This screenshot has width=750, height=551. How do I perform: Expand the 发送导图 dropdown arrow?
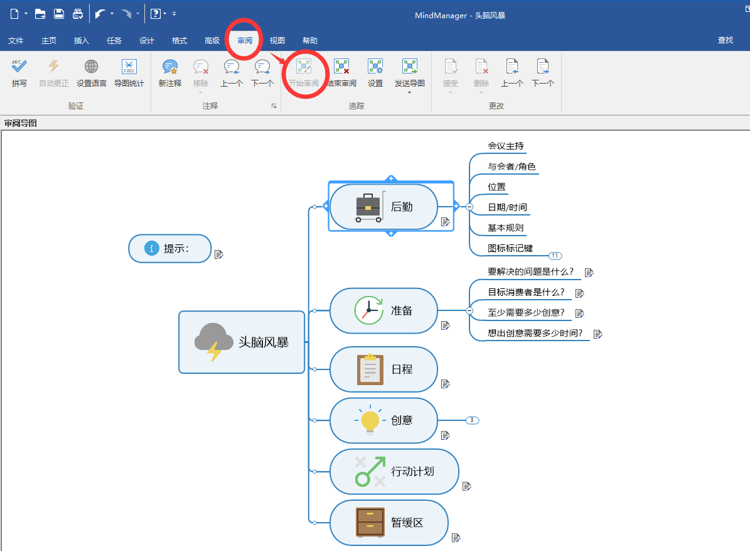409,92
